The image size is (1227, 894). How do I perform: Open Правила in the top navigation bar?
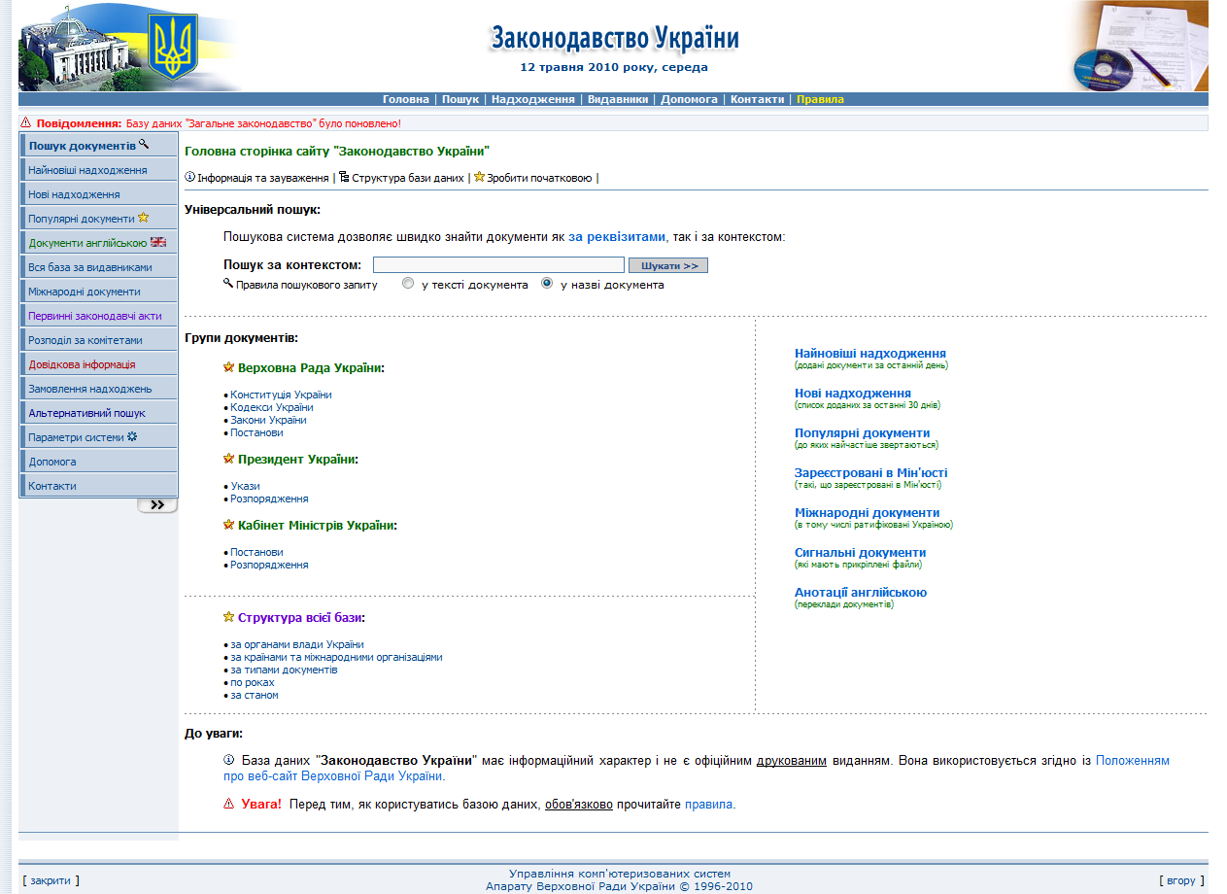click(820, 99)
